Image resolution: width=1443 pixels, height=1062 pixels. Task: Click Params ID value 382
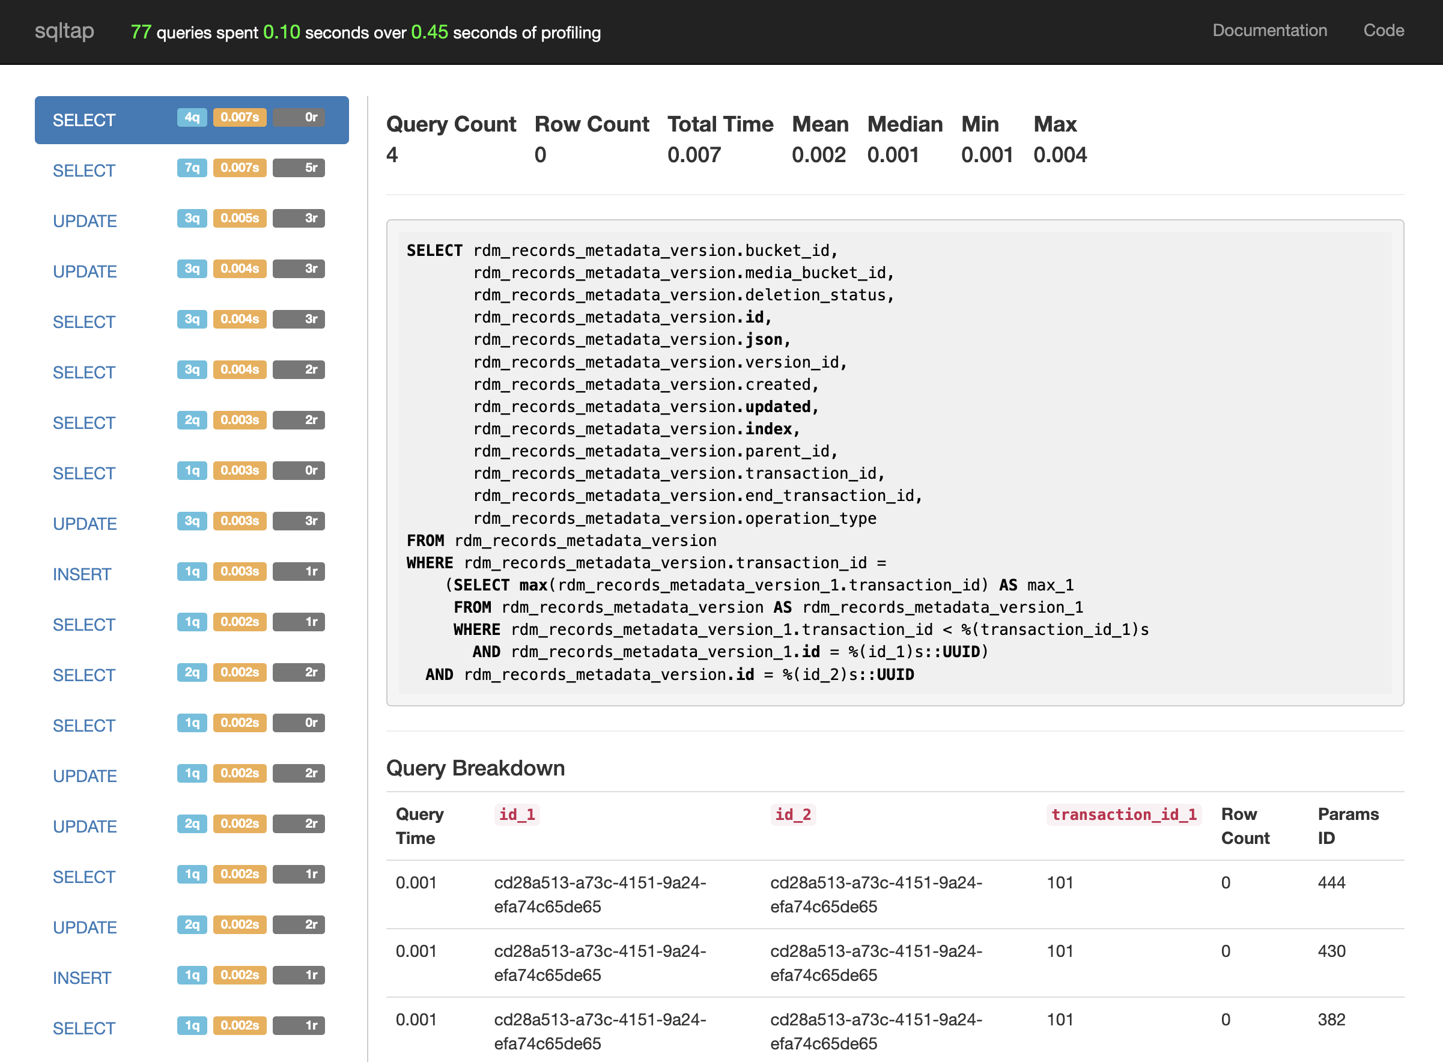tap(1332, 1019)
